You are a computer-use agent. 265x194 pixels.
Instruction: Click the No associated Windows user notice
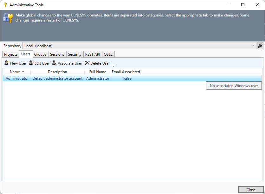[234, 85]
